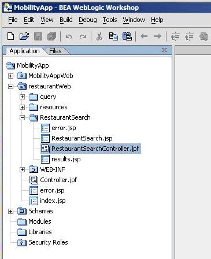Click the Open folder toolbar icon
This screenshot has height=259, width=211.
point(24,36)
